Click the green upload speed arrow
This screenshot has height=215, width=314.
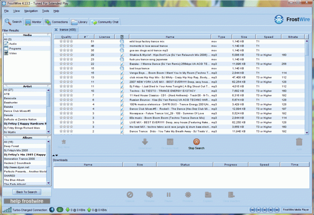pos(89,210)
